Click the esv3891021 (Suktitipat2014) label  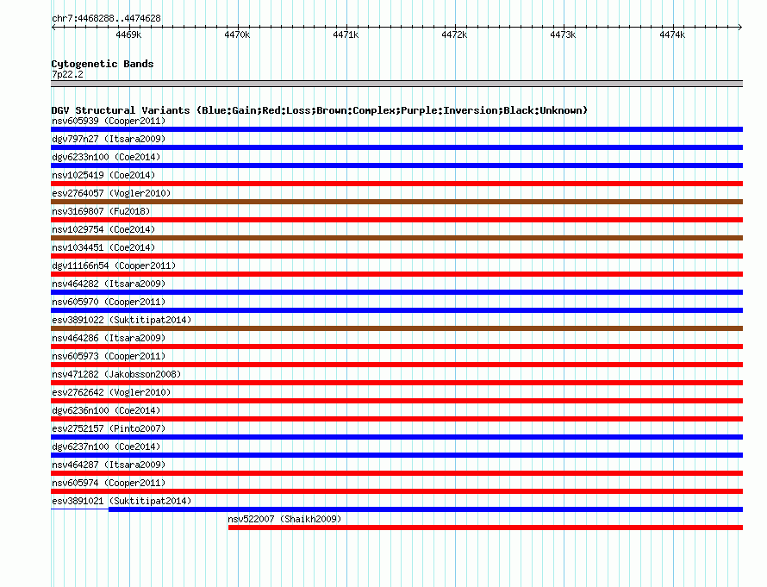click(122, 501)
